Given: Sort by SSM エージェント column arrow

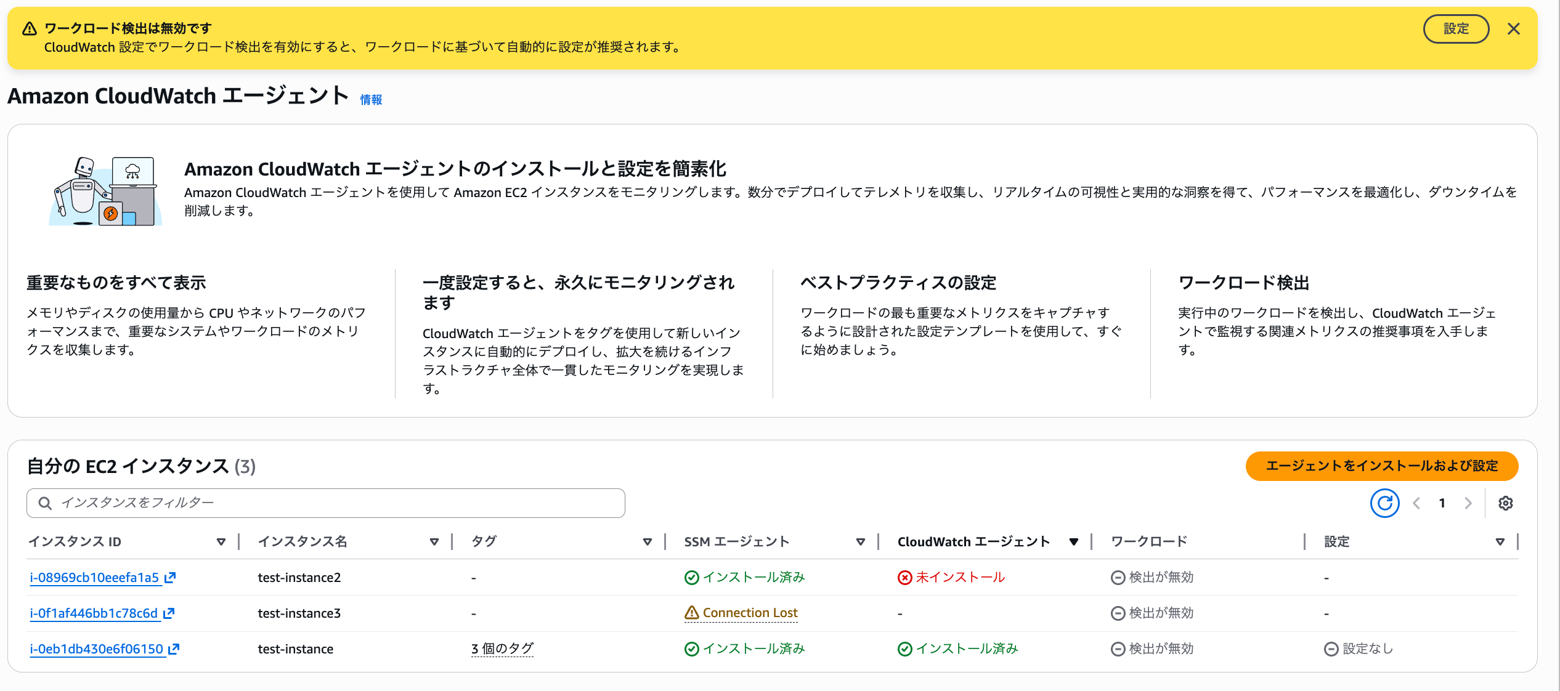Looking at the screenshot, I should [860, 541].
